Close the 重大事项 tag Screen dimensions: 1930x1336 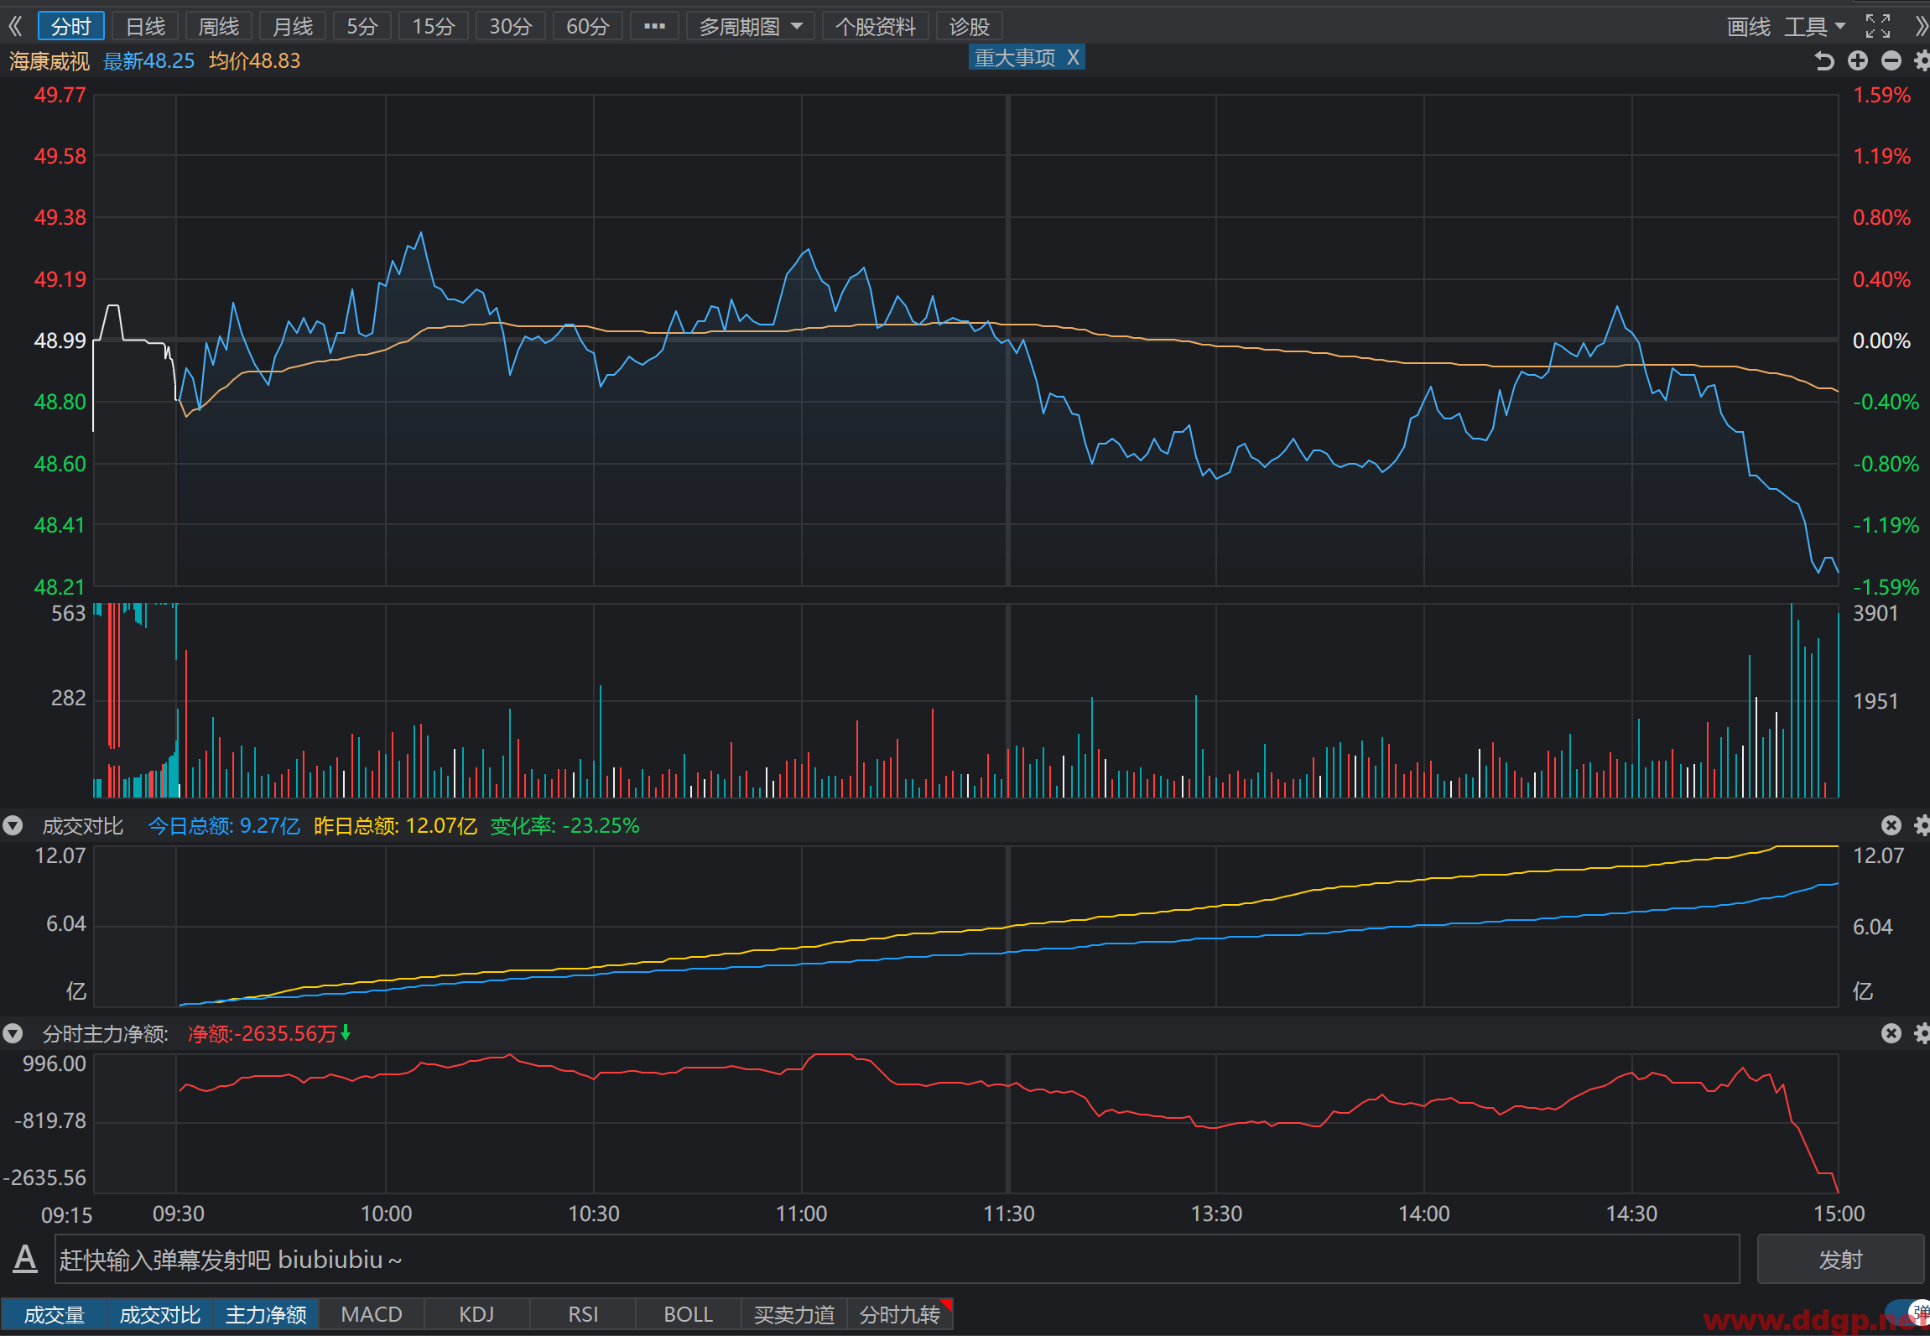1073,57
